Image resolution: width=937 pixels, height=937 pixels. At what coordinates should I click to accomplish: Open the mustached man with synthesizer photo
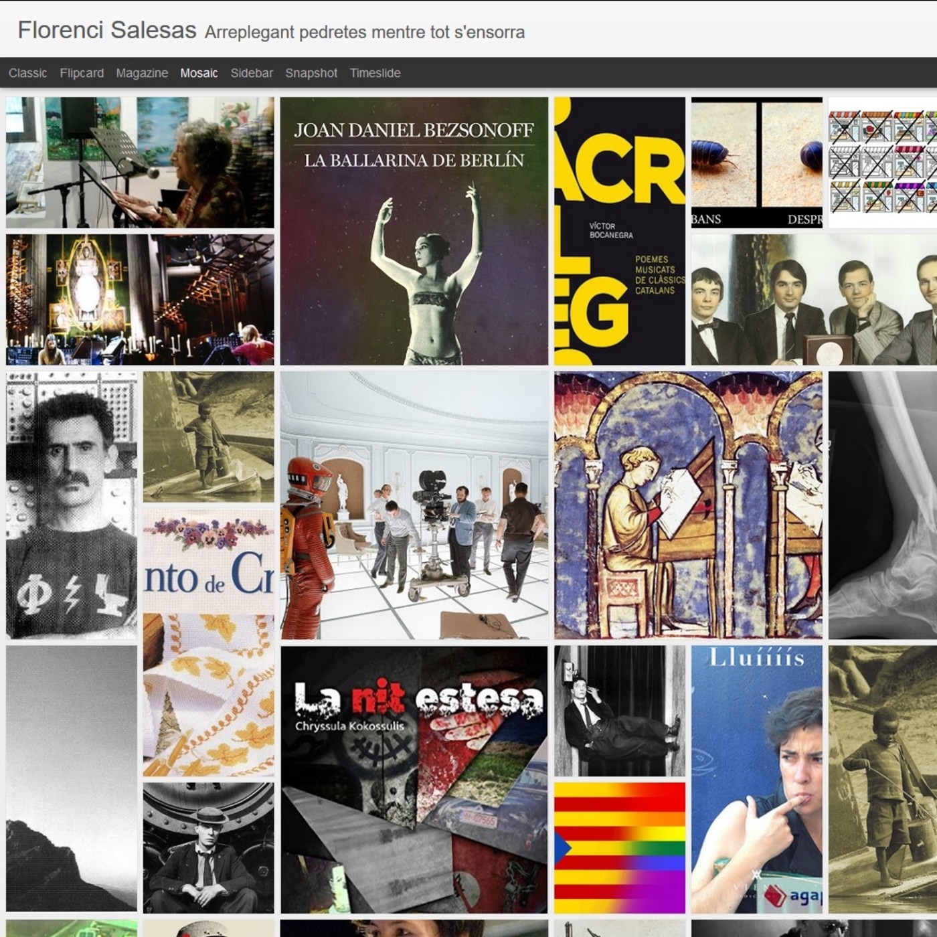tap(72, 505)
